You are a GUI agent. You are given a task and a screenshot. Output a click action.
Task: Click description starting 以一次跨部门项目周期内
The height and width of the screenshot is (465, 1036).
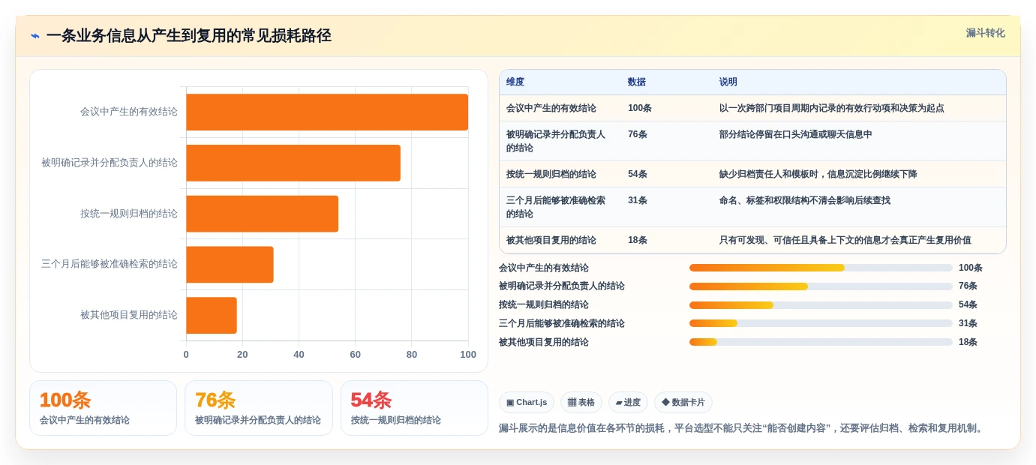pos(832,108)
